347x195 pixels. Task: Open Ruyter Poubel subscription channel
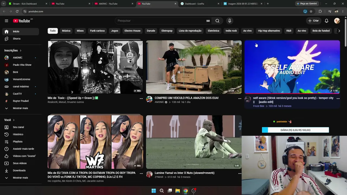pyautogui.click(x=21, y=101)
